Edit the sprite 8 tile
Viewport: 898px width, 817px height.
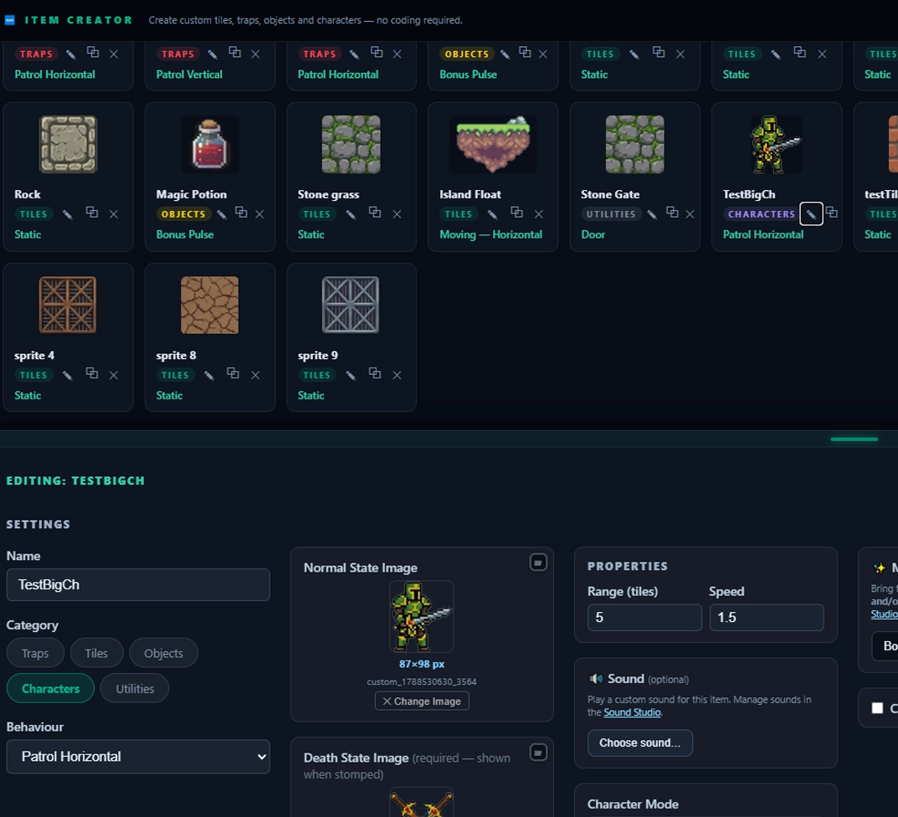pos(209,375)
